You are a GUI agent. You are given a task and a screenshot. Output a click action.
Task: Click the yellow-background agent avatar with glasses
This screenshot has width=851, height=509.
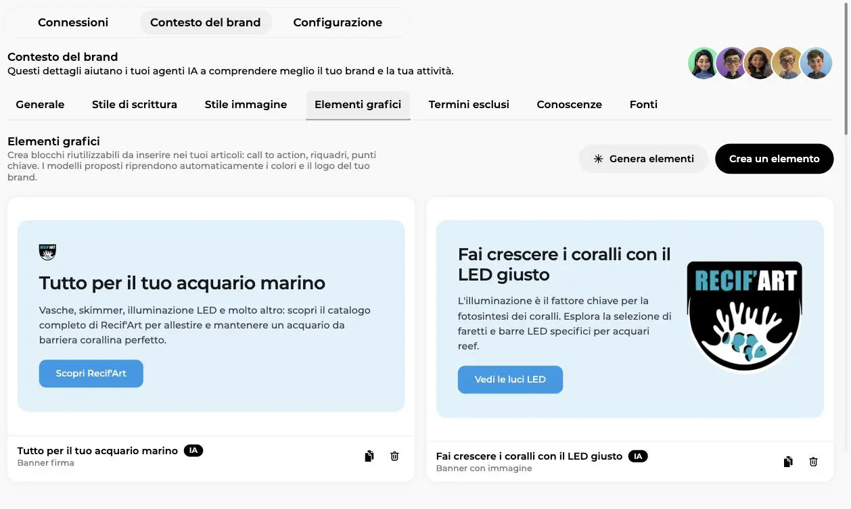(x=787, y=63)
